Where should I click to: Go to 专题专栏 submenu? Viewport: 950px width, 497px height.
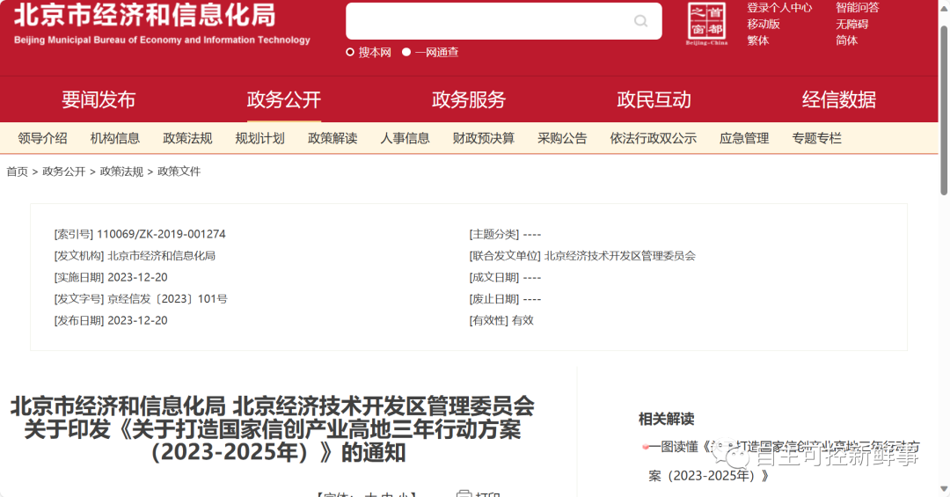(x=816, y=138)
